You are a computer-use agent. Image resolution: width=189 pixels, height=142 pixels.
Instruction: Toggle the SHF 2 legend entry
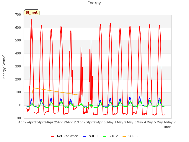110,136
